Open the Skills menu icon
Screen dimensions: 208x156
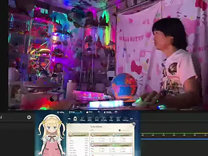point(97,119)
